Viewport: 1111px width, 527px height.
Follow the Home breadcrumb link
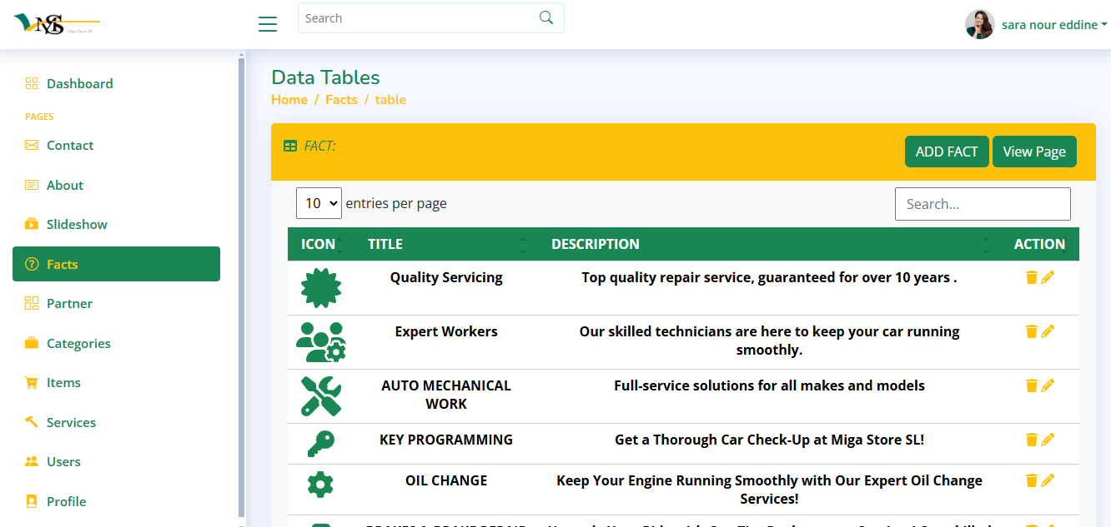[x=289, y=100]
